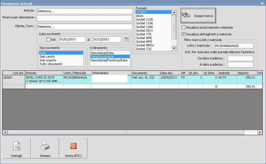The height and width of the screenshot is (164, 266).
Task: Select Socket 775 format
Action: (x=154, y=34)
